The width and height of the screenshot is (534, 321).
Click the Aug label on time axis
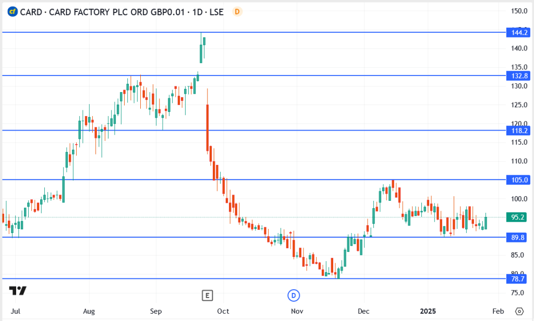tap(89, 311)
